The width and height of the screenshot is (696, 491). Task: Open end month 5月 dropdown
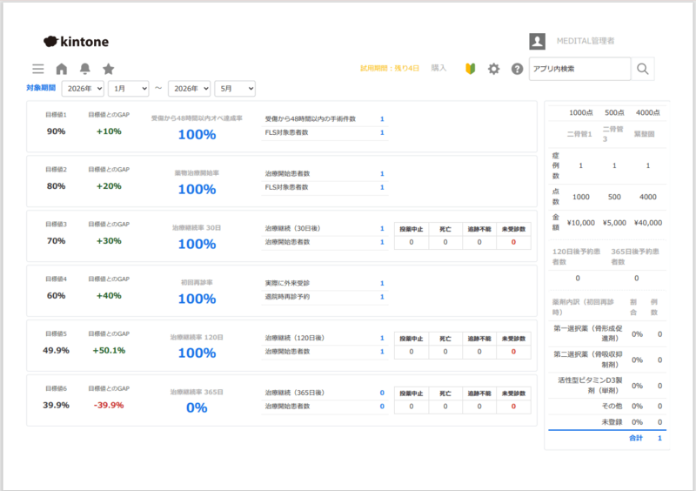(x=235, y=89)
